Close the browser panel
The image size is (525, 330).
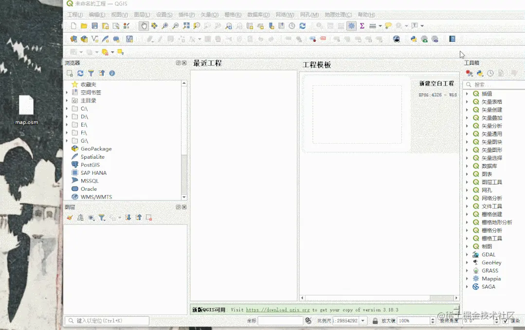tap(184, 63)
